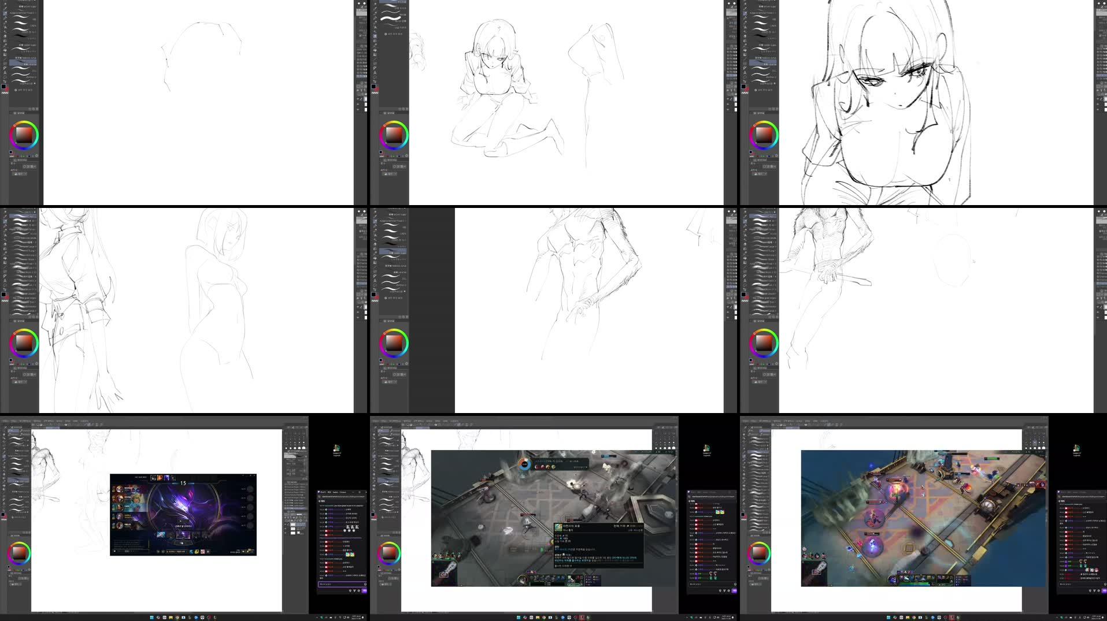Screen dimensions: 1107x621
Task: Open the wider dropdown under the color wheel in the kneeling girl sketch window
Action: click(399, 166)
